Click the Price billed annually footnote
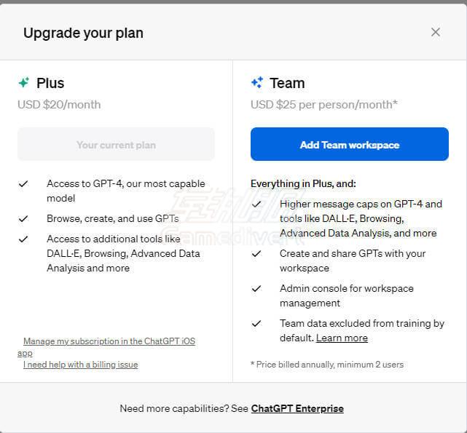467x433 pixels. pyautogui.click(x=326, y=364)
